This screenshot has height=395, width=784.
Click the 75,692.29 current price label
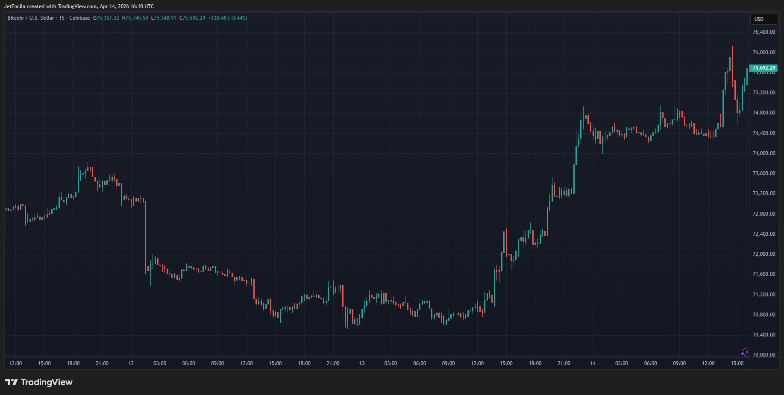(763, 68)
